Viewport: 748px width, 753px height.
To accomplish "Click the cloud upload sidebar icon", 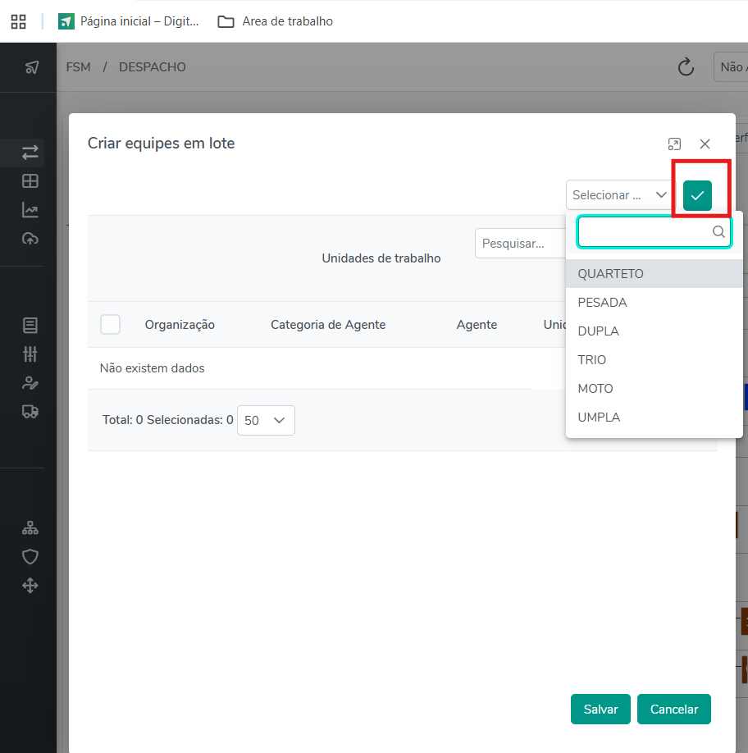I will point(30,239).
